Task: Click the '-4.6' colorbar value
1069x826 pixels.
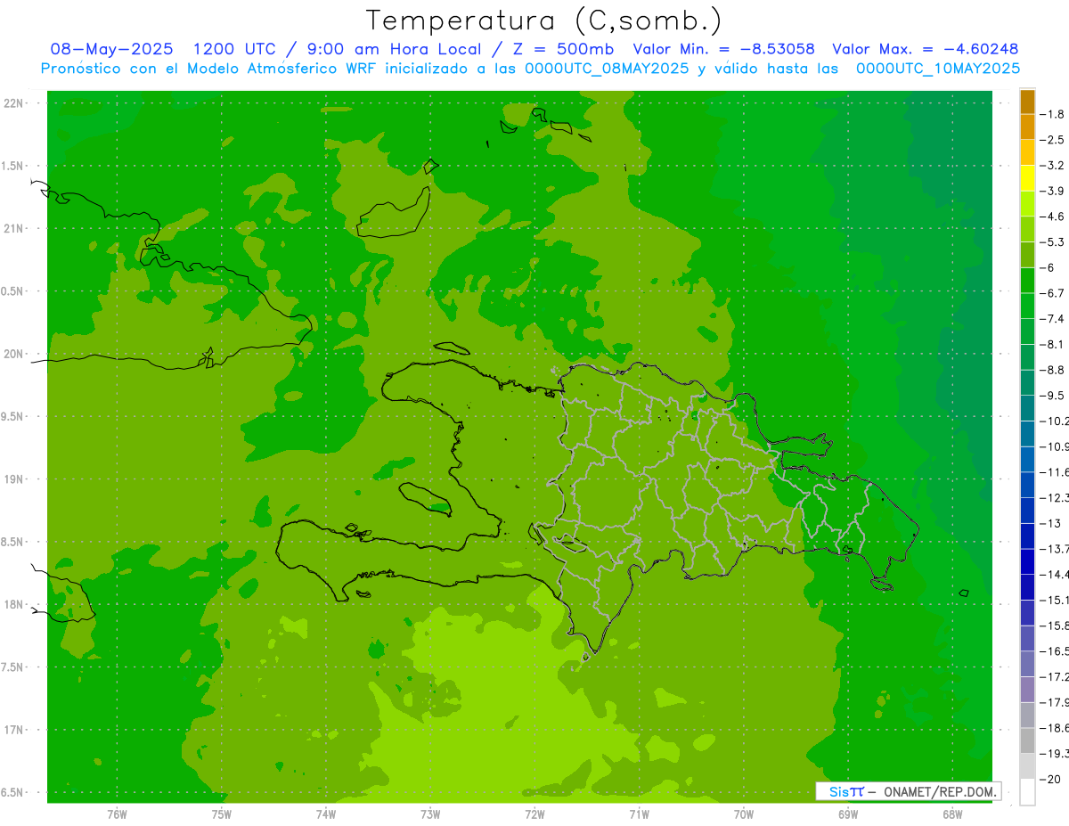Action: (x=1053, y=217)
